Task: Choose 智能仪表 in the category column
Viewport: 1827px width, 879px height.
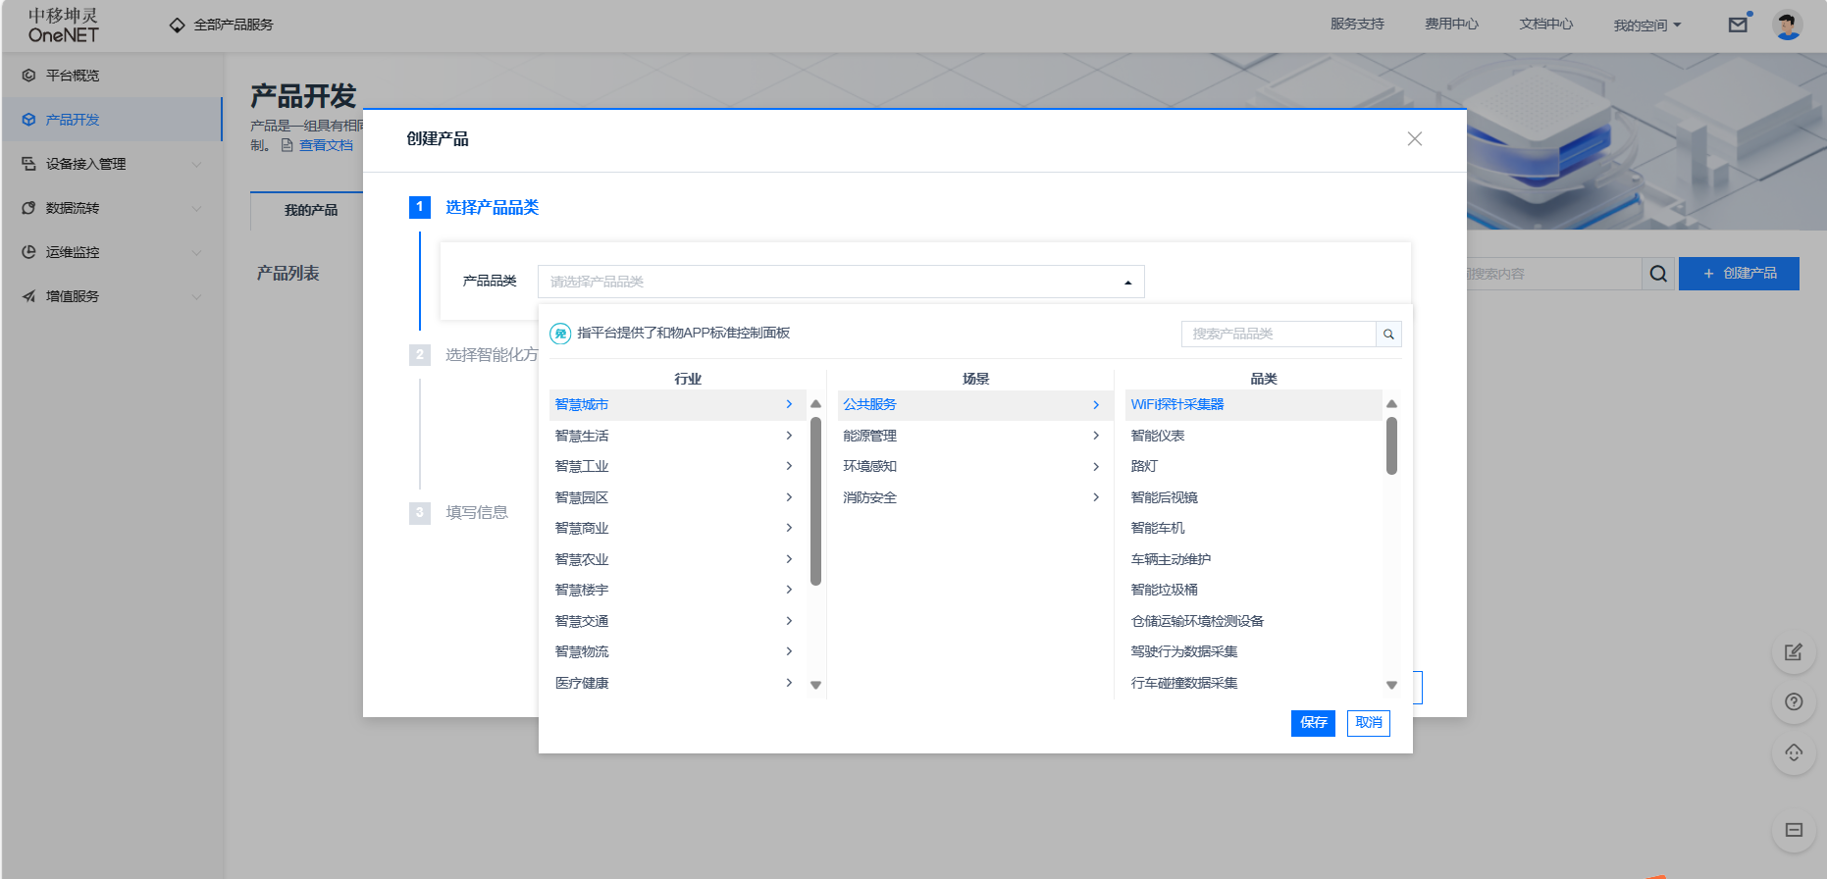Action: [x=1157, y=436]
